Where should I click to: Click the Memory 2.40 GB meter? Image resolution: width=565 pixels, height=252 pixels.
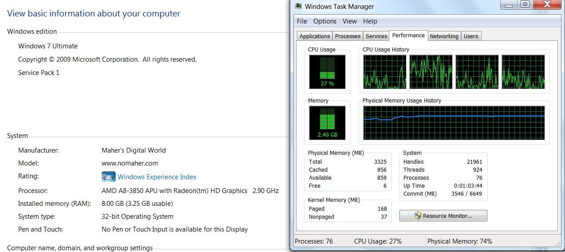click(328, 122)
